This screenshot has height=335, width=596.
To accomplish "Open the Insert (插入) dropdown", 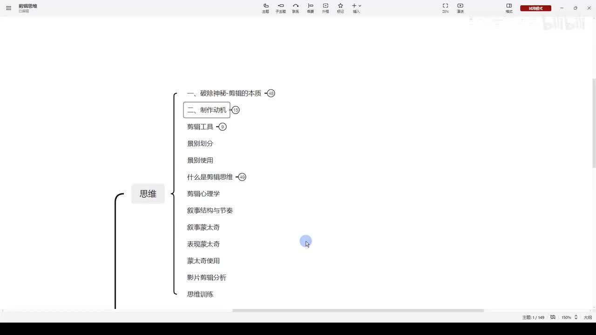I will (x=356, y=8).
